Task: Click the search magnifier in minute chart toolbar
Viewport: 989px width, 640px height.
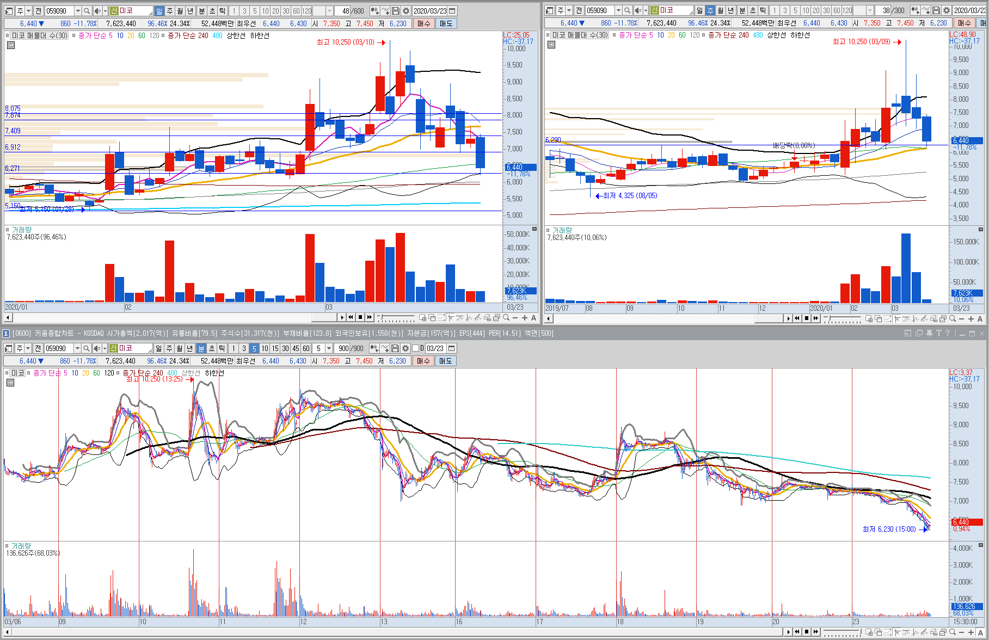Action: click(x=86, y=348)
